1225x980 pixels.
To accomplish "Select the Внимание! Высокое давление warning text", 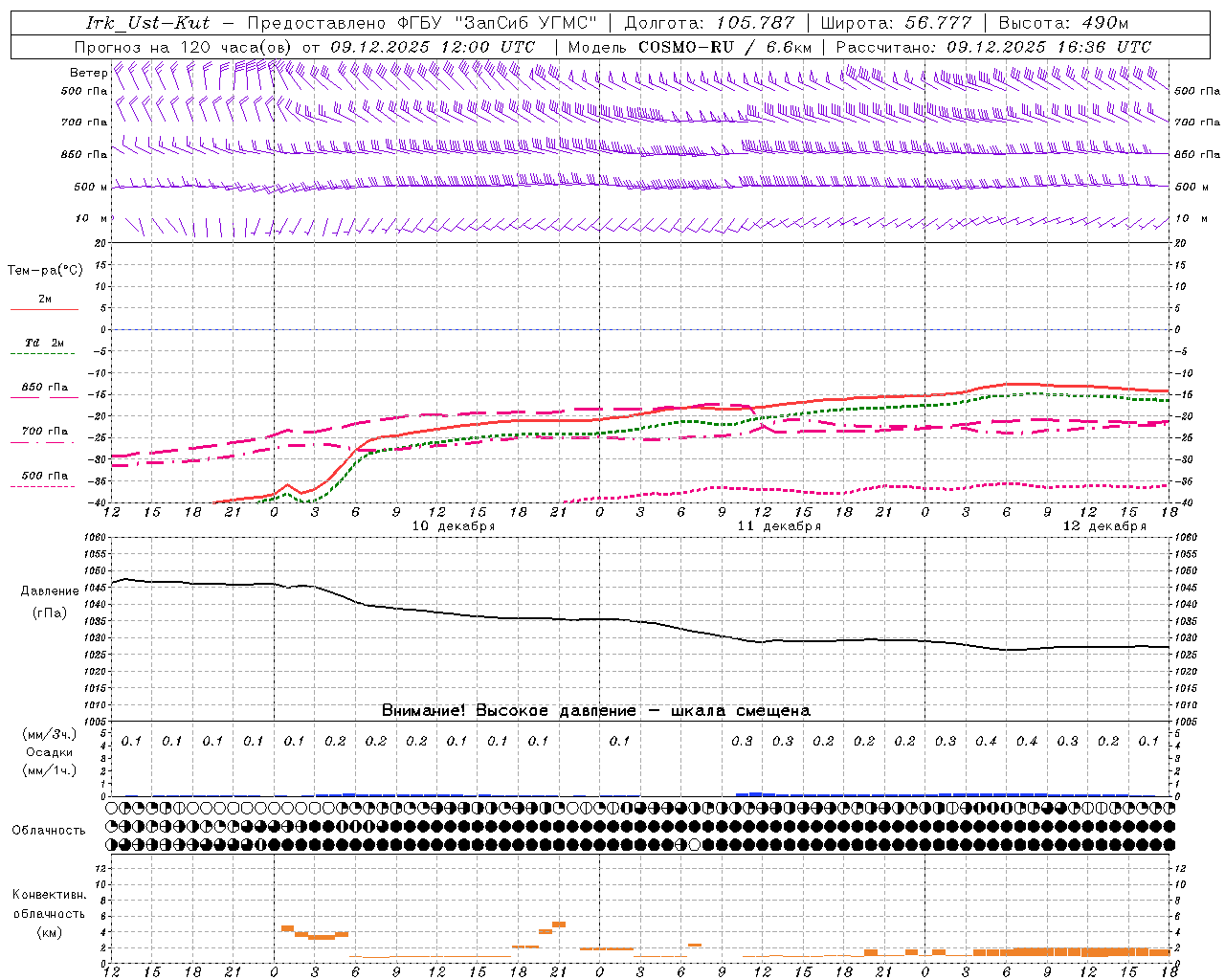I will coord(595,711).
